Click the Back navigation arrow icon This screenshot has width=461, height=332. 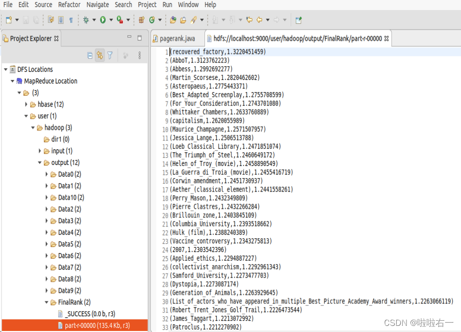[260, 20]
